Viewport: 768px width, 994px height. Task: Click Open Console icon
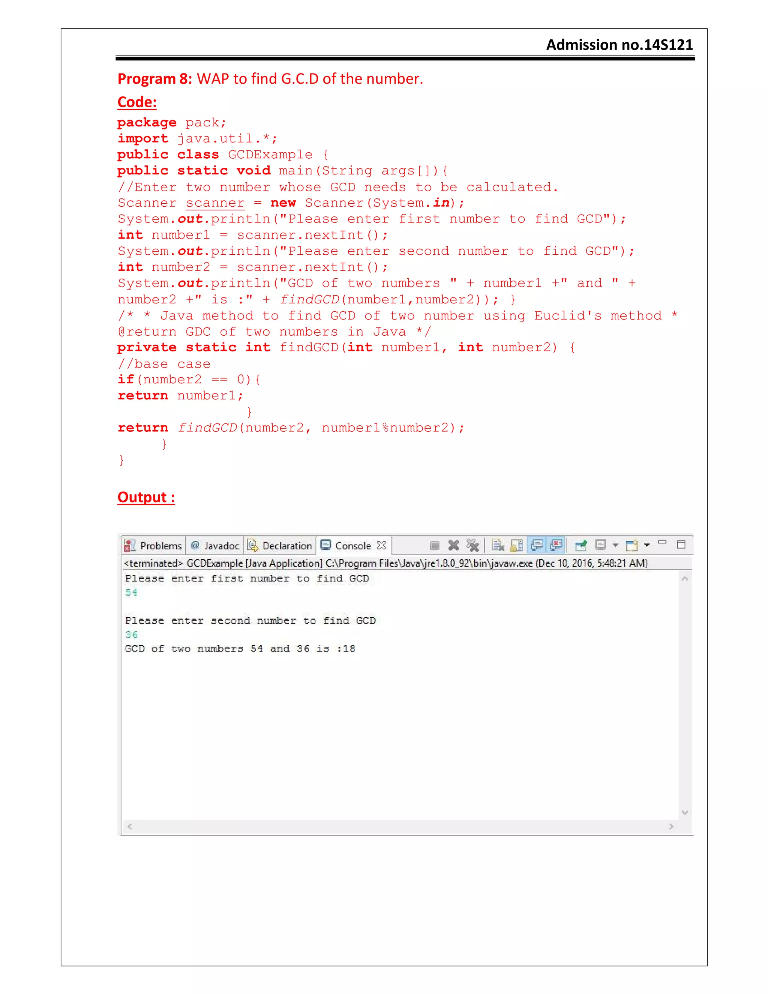pos(631,545)
